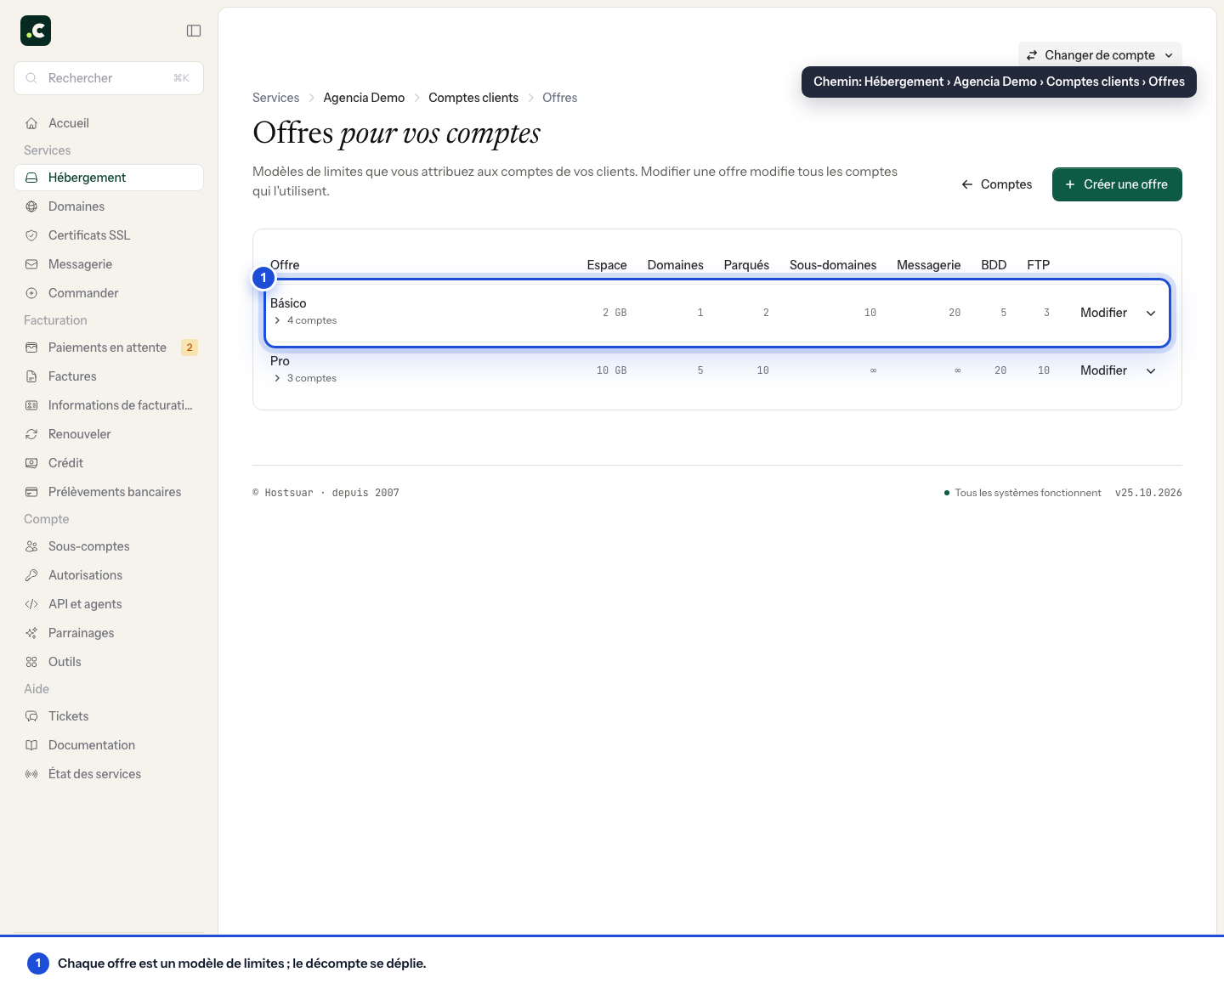Click the Parrainages sparkle icon

point(31,633)
